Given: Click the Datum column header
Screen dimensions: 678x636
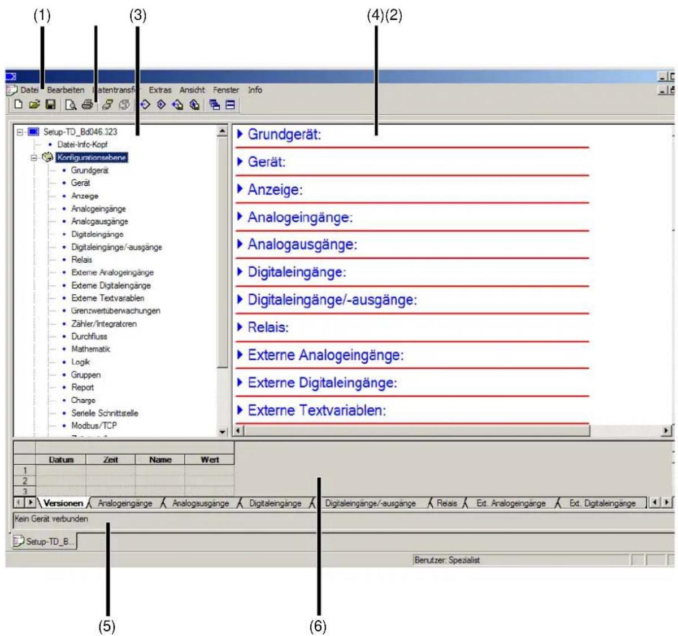Looking at the screenshot, I should pos(61,460).
